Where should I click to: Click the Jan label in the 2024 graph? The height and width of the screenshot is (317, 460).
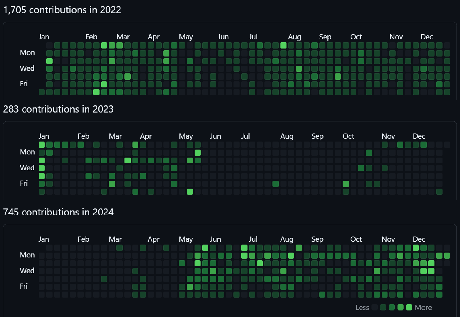click(44, 239)
